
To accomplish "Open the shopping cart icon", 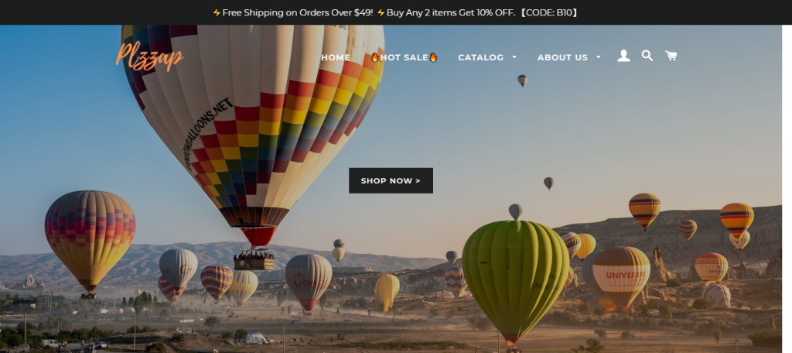I will click(x=671, y=56).
